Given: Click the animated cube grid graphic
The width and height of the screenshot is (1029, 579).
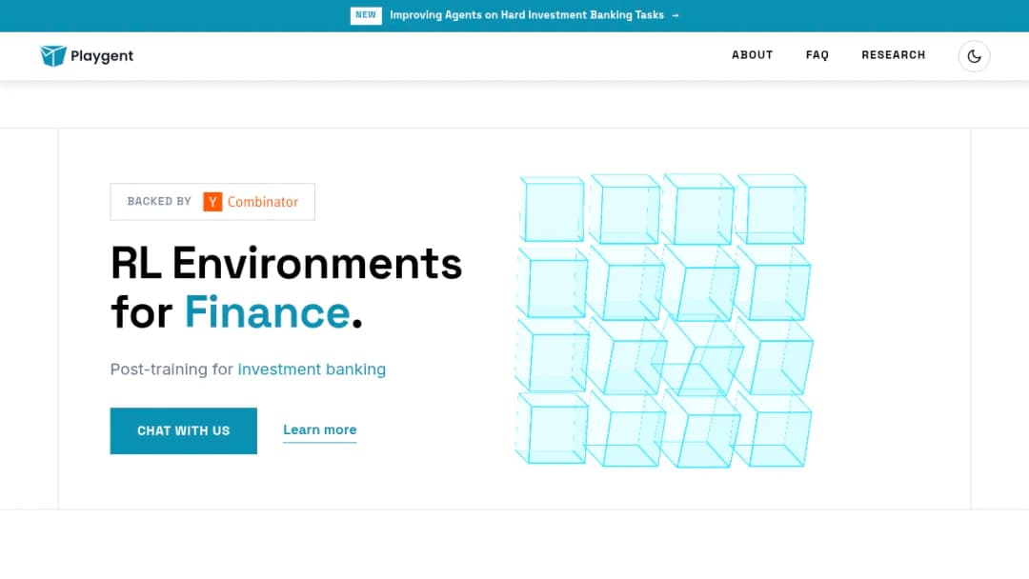Looking at the screenshot, I should click(663, 321).
